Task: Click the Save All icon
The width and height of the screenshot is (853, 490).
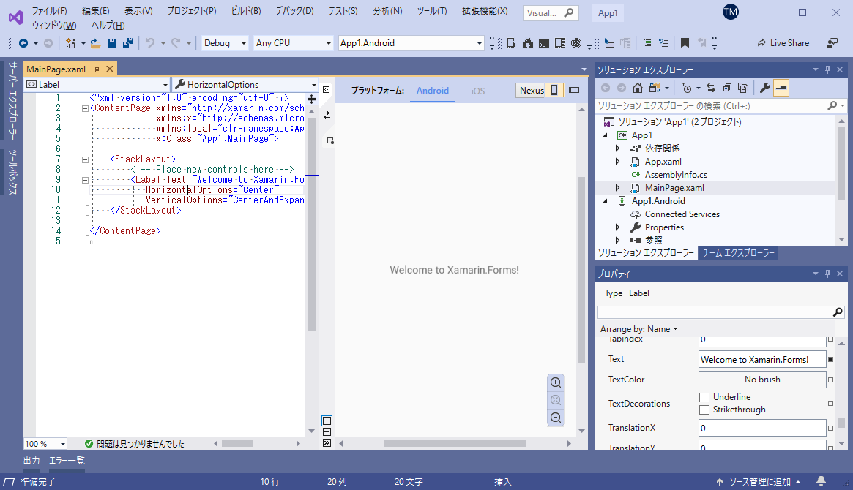Action: click(128, 43)
